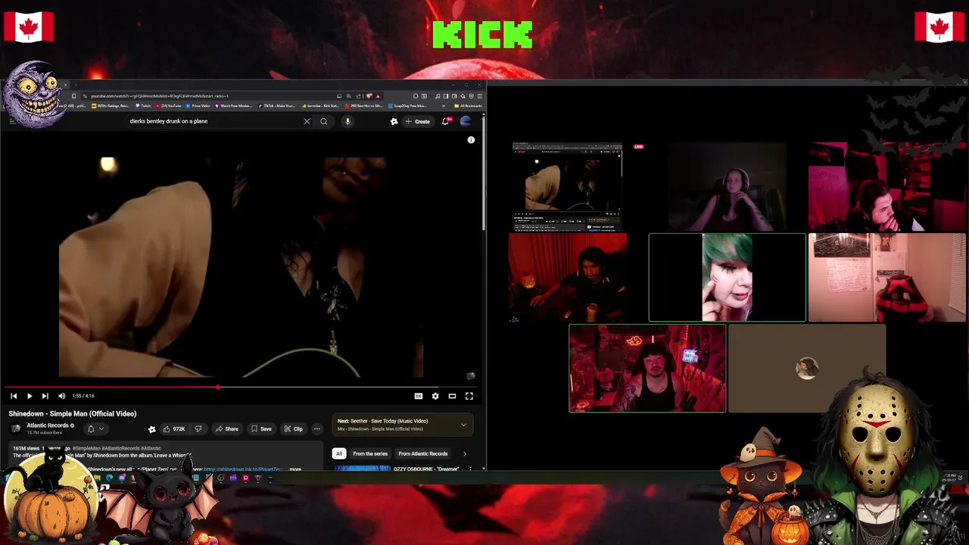Skip to previous video in player
This screenshot has width=969, height=545.
coord(13,396)
